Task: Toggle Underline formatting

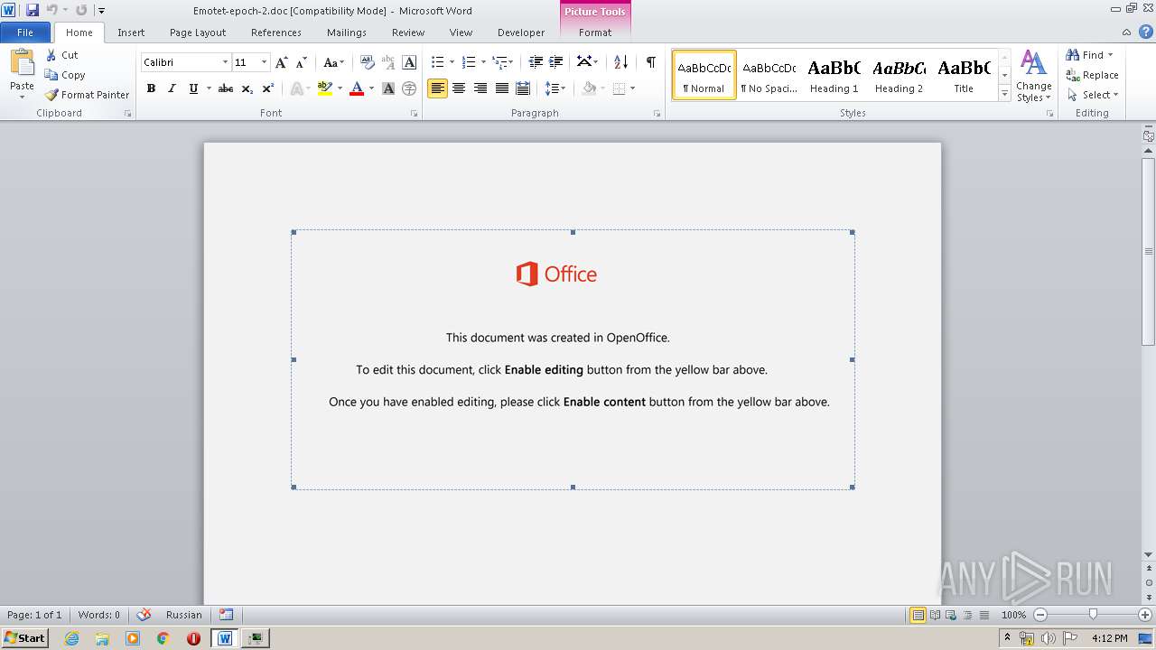Action: tap(193, 88)
